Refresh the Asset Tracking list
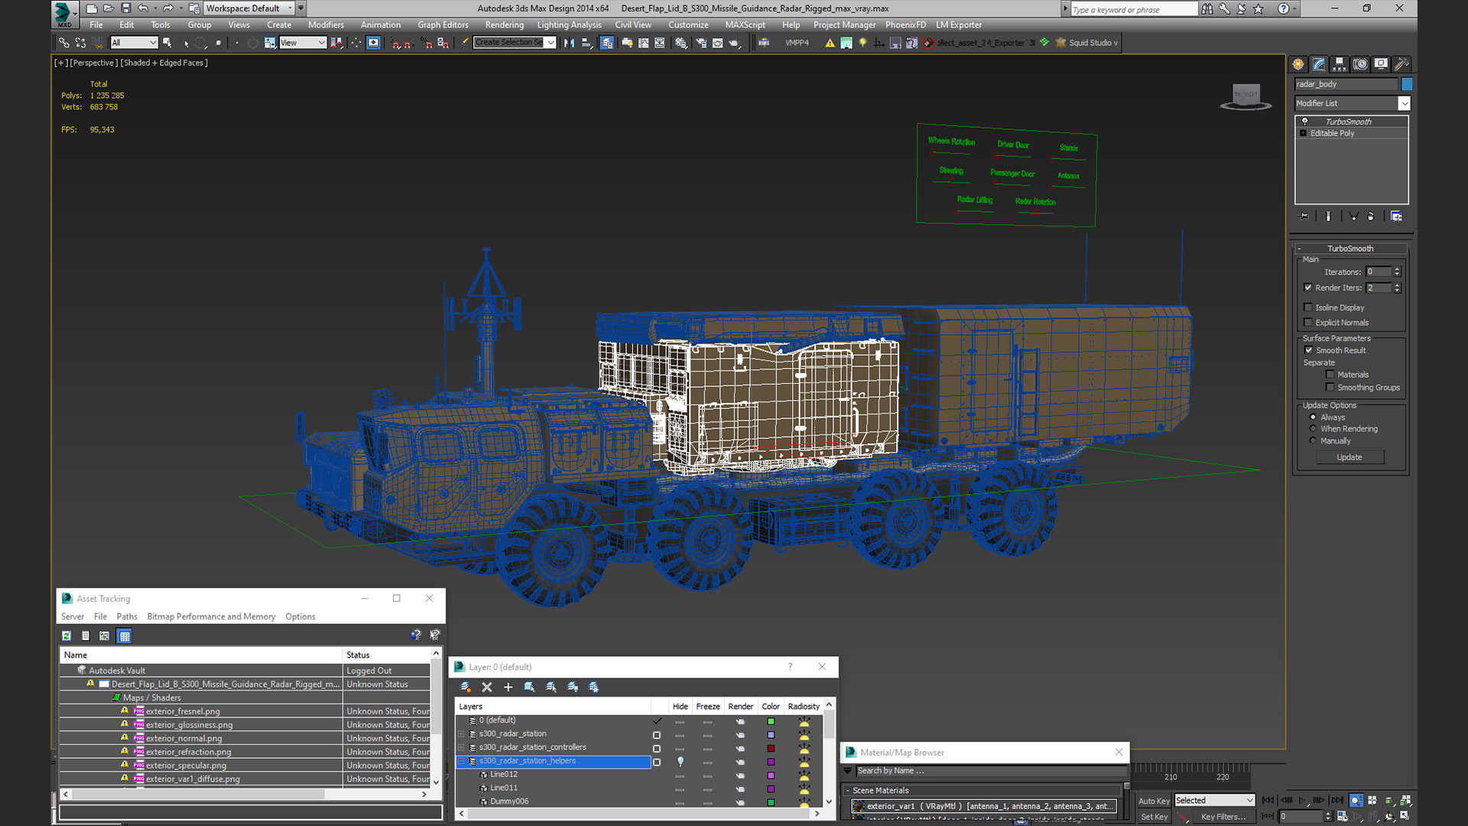 67,636
